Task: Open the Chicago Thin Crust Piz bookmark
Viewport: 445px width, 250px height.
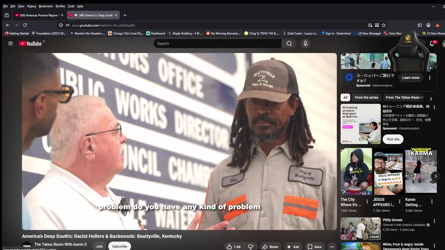Action: pyautogui.click(x=126, y=33)
